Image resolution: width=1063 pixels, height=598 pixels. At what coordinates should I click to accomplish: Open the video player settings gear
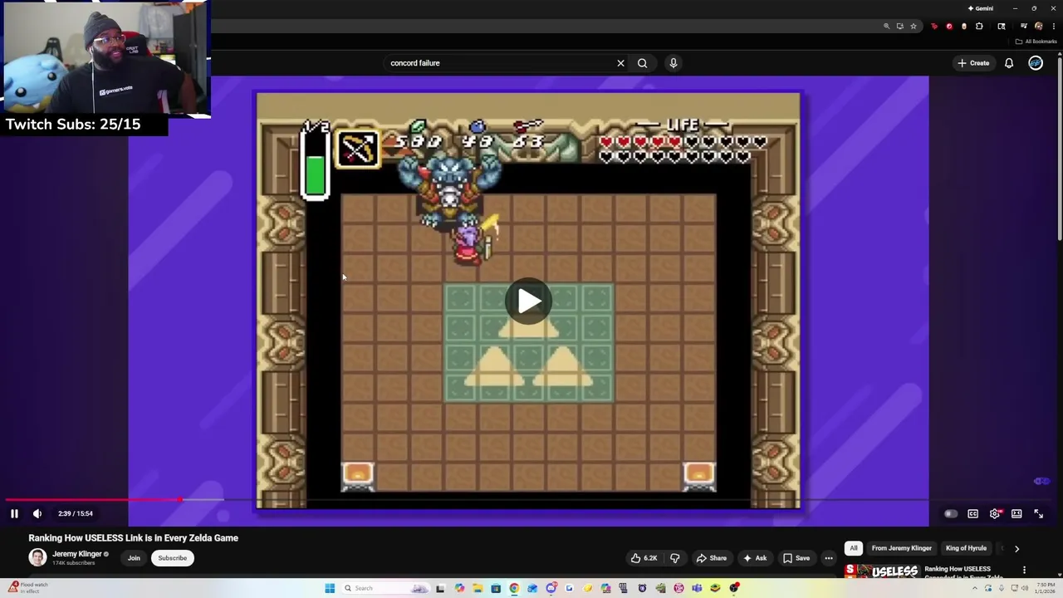click(x=995, y=513)
